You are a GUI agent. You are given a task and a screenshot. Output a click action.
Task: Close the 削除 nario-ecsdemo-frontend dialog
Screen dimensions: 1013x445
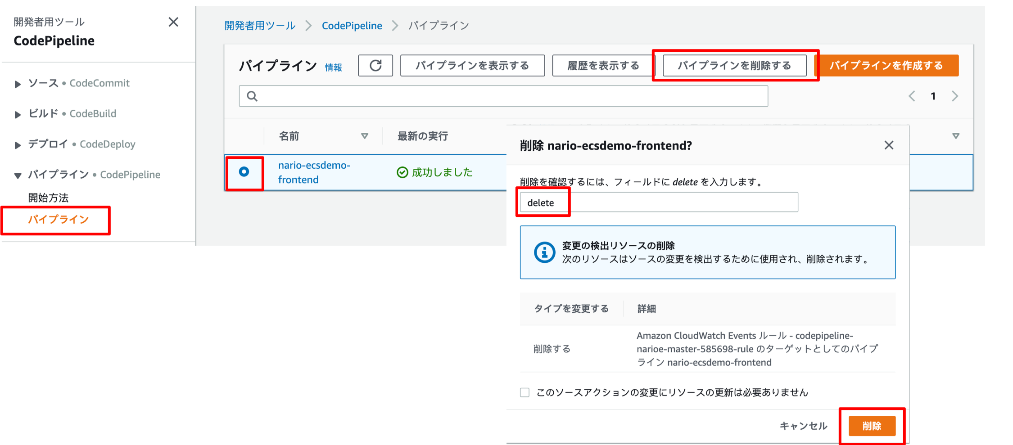(x=889, y=145)
